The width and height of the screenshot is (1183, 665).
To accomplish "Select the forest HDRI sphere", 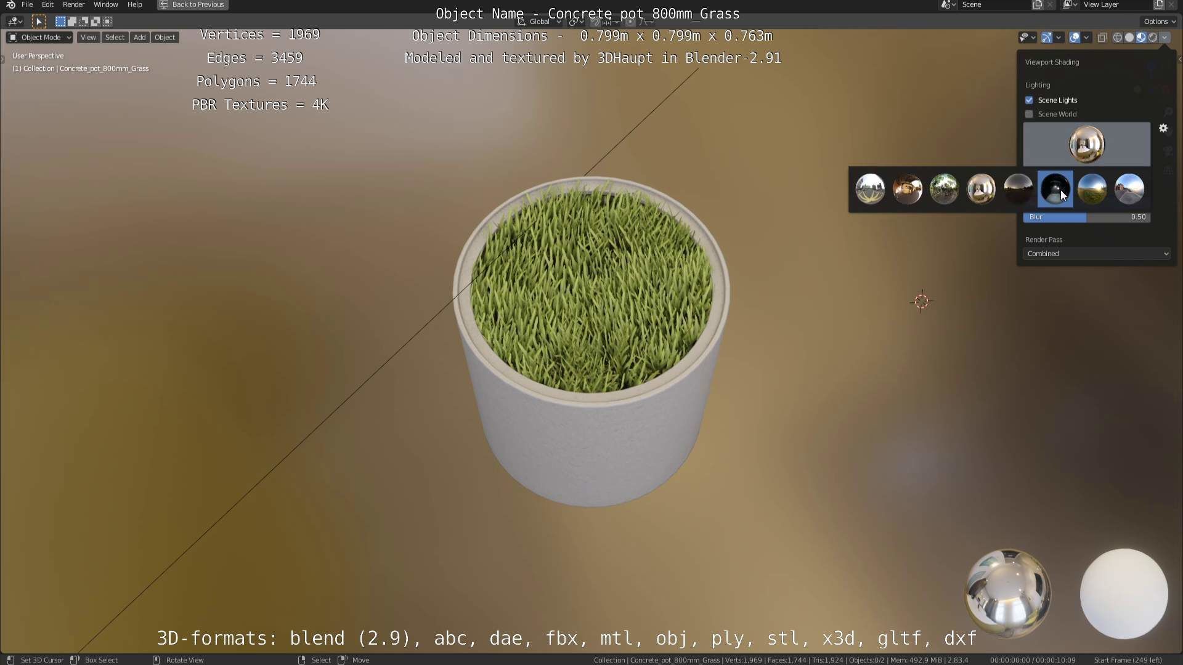I will click(944, 189).
